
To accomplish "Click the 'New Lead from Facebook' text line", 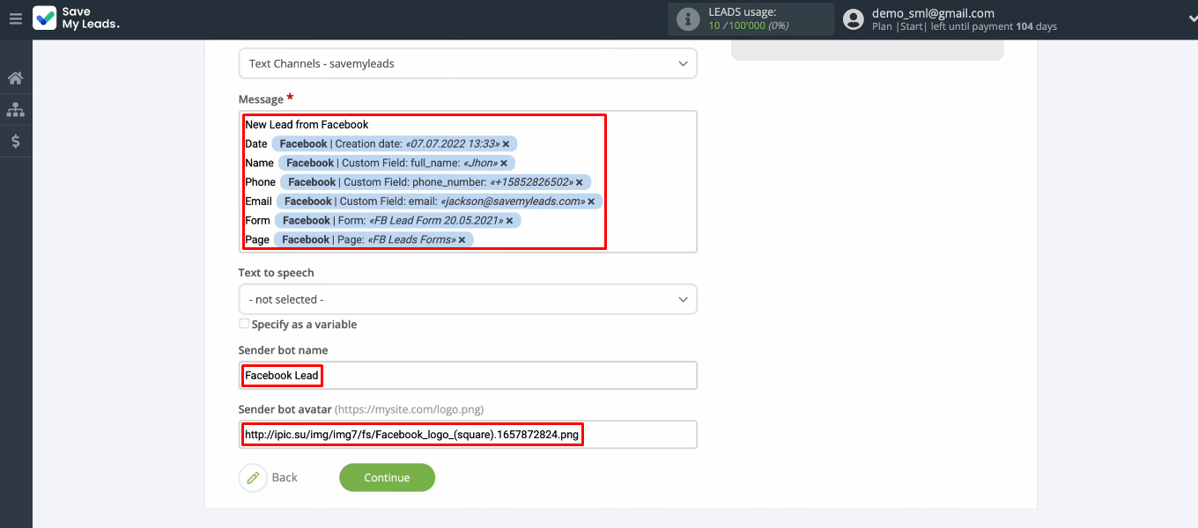I will click(x=307, y=124).
